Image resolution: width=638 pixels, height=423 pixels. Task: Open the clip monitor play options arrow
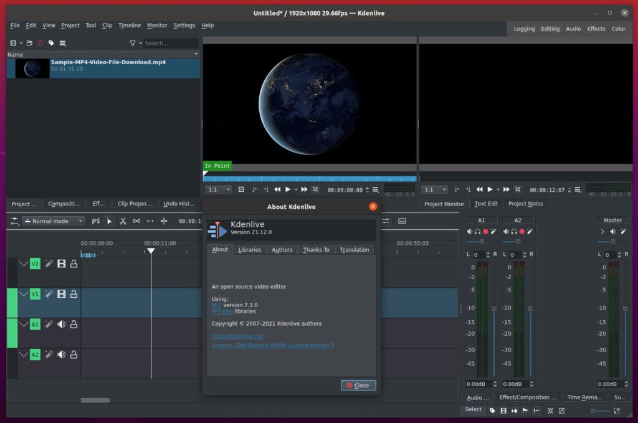click(296, 189)
